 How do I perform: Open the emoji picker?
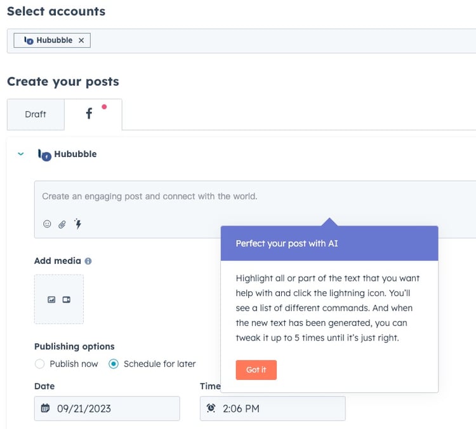coord(47,224)
